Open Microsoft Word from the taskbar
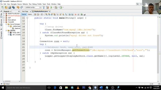 click(x=101, y=88)
